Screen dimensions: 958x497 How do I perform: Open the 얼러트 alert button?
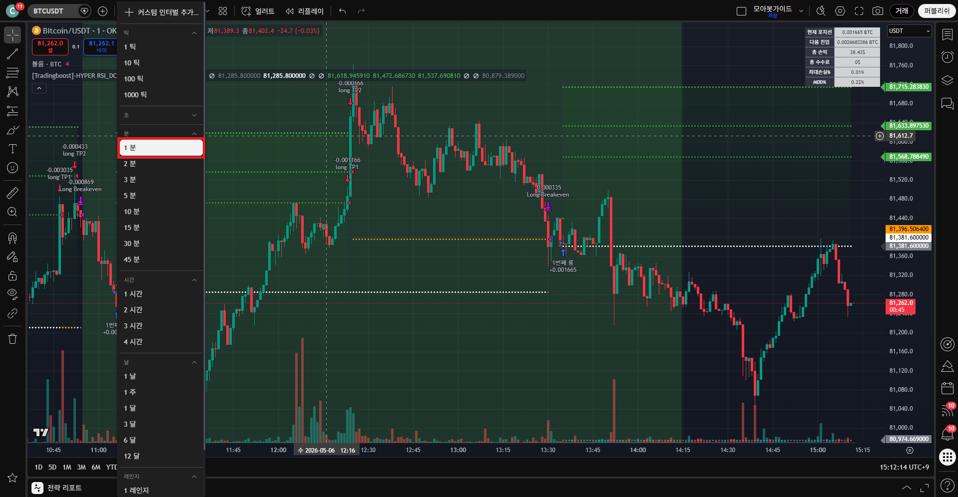coord(258,11)
